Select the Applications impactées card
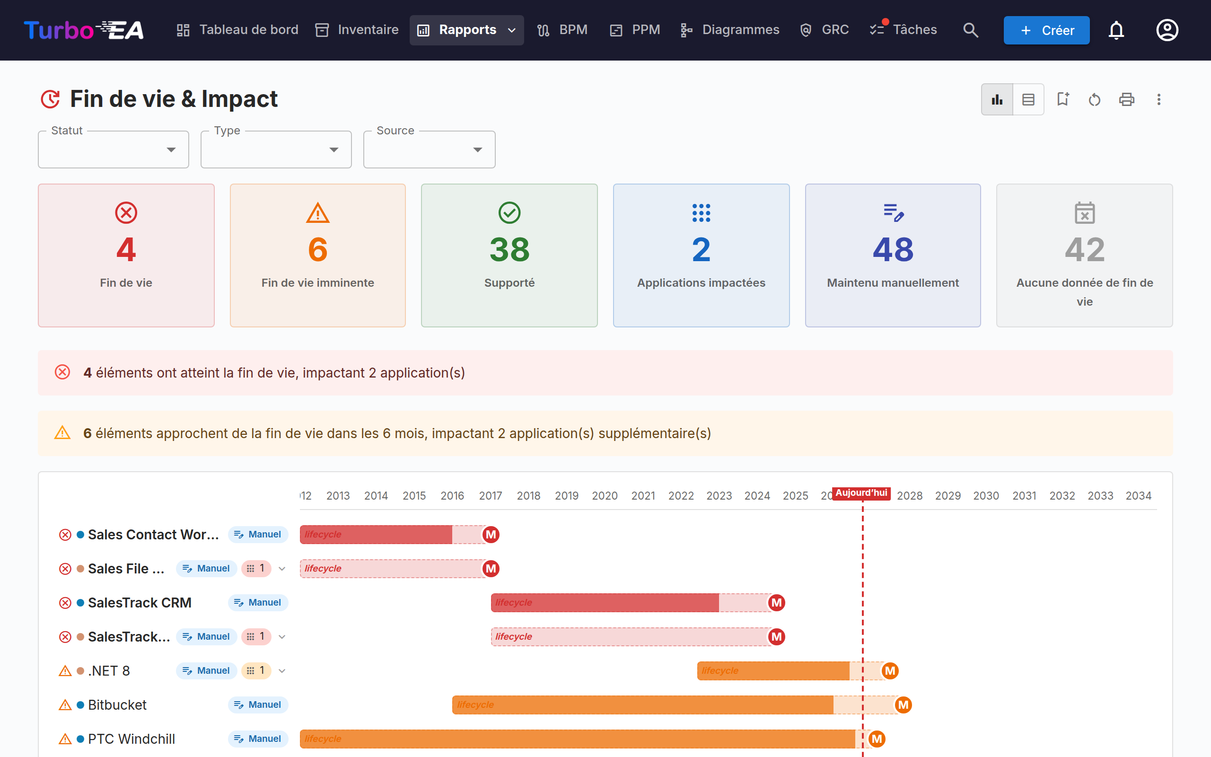 click(x=701, y=255)
